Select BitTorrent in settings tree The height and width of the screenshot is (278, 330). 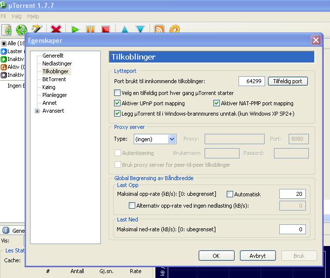54,79
